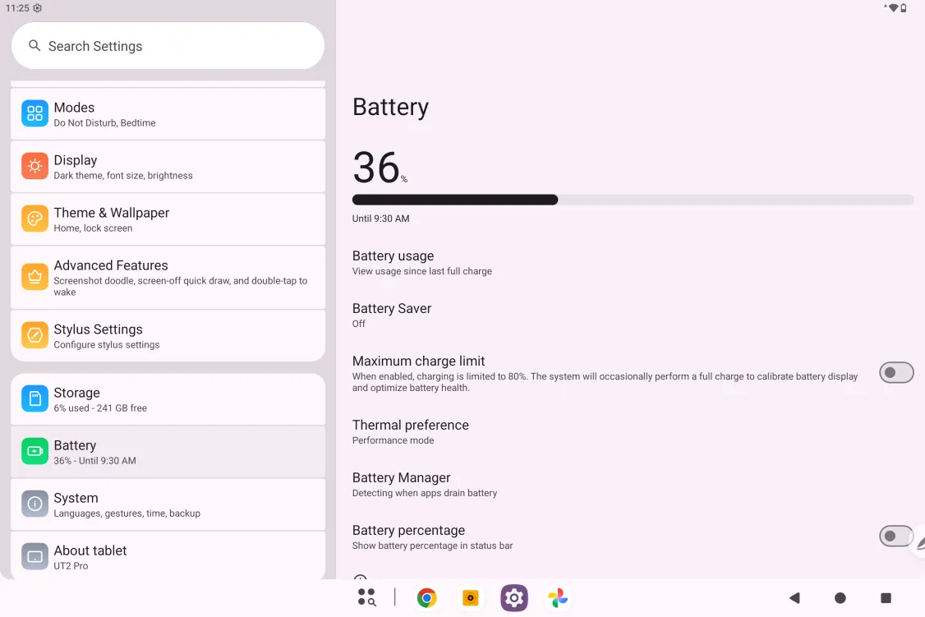925x617 pixels.
Task: Tap the Back navigation triangle
Action: point(794,598)
